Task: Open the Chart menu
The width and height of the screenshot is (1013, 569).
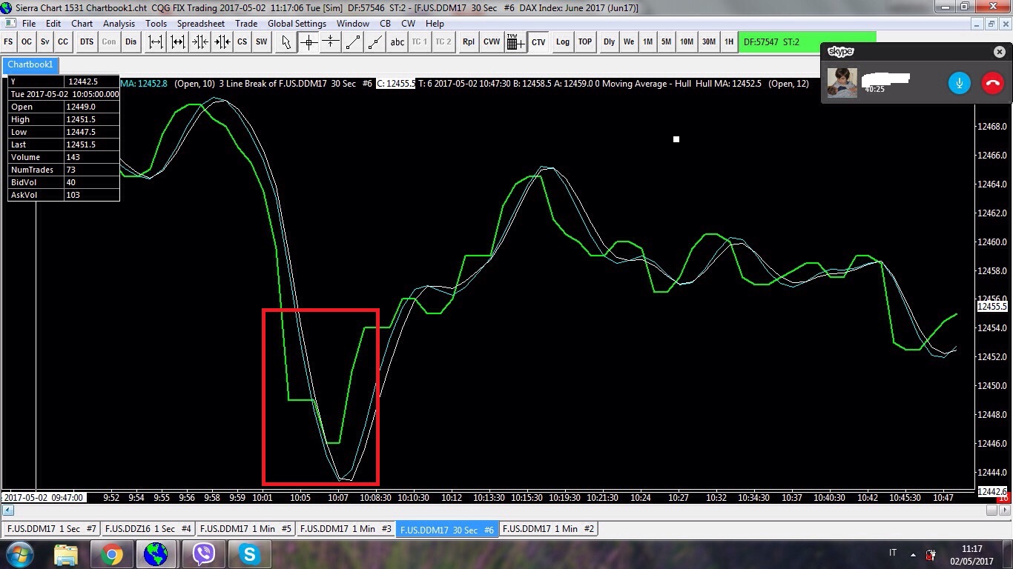Action: (82, 24)
